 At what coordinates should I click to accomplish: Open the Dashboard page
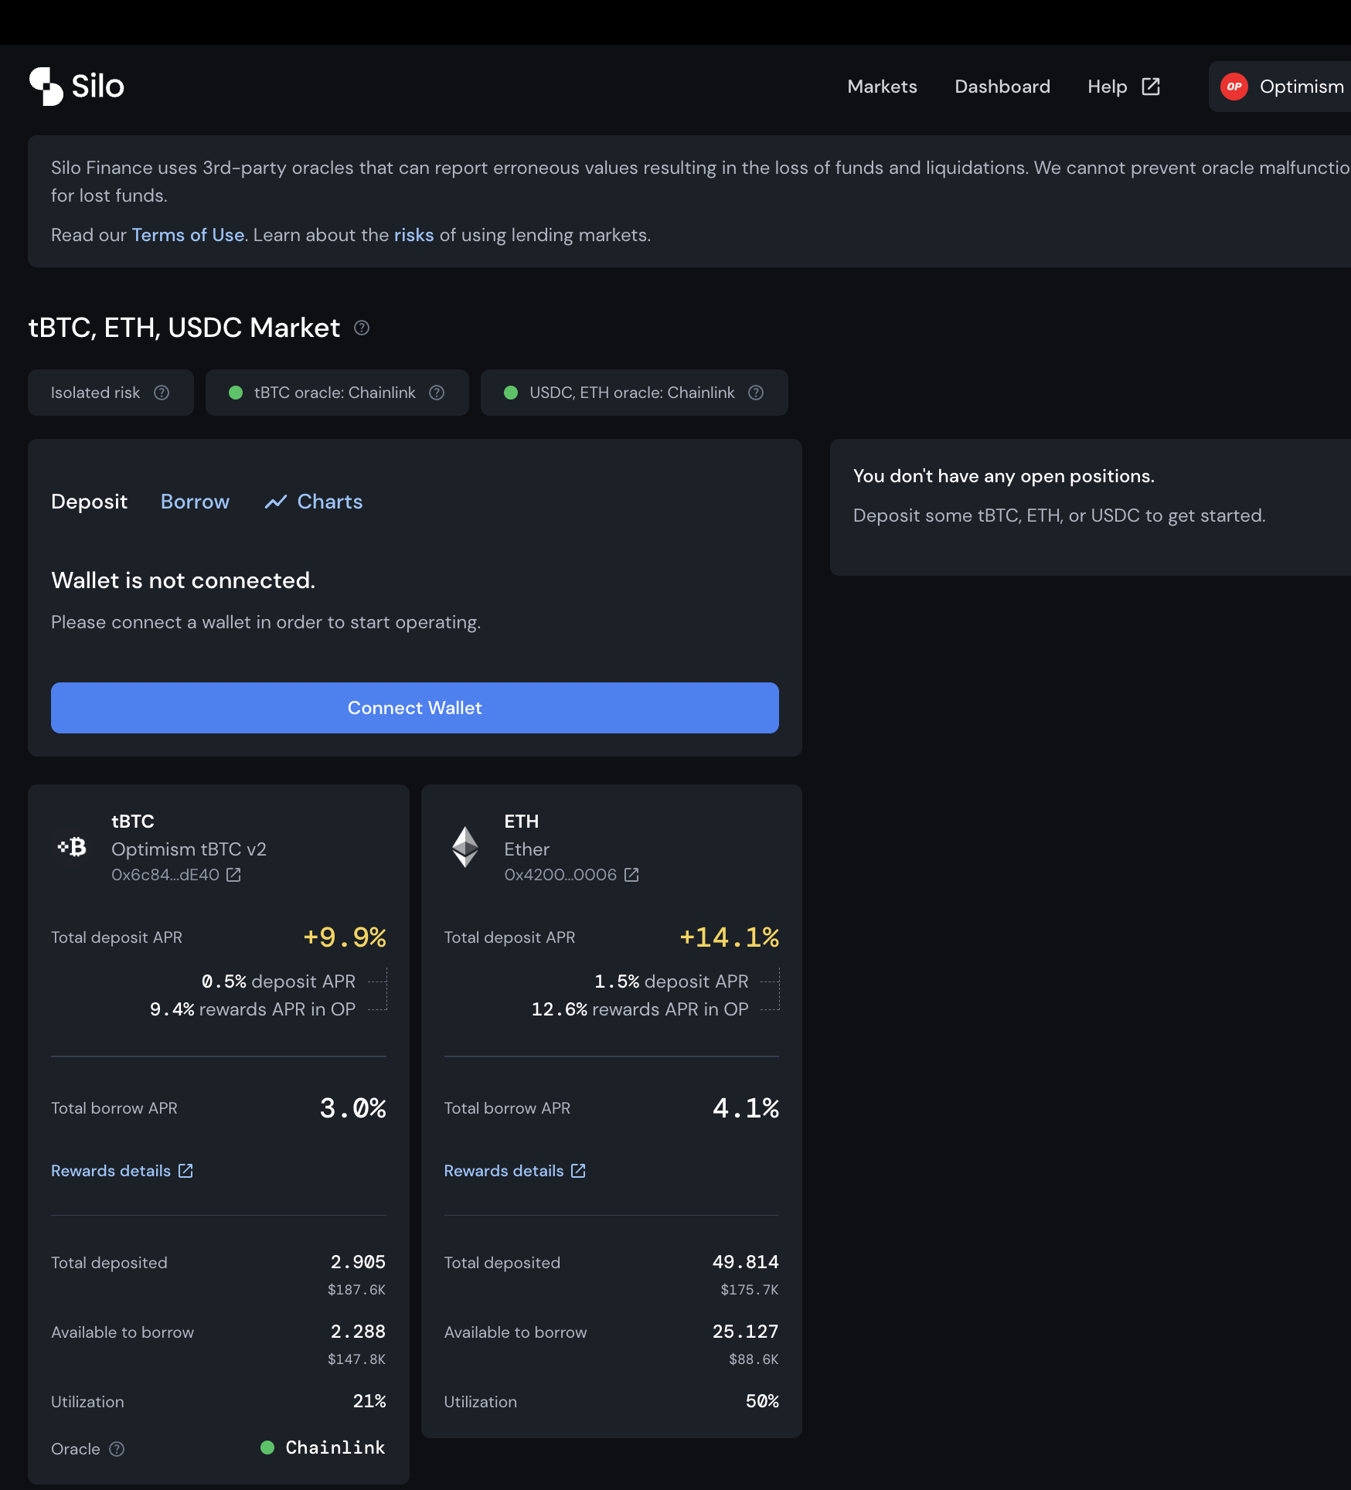(1002, 87)
